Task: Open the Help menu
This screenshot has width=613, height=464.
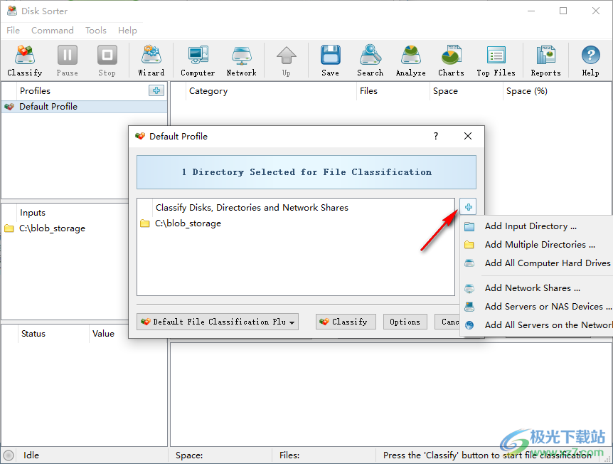Action: [x=127, y=30]
